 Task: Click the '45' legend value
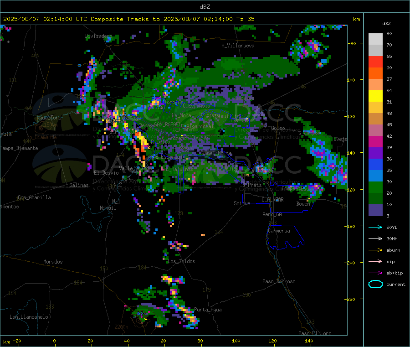point(389,124)
